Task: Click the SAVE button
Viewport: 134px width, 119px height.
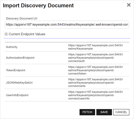Action: coord(104,112)
